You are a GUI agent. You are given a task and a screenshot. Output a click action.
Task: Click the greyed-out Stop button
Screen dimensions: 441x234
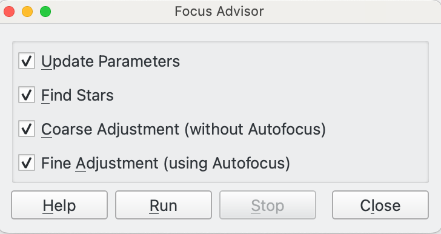pos(268,205)
